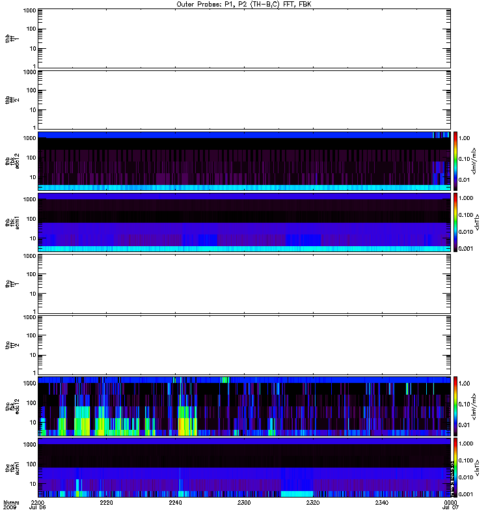Screen dimensions: 488x521
Task: Click the '<|mV/m|>' unit label beside thb edc12
Action: (x=474, y=161)
